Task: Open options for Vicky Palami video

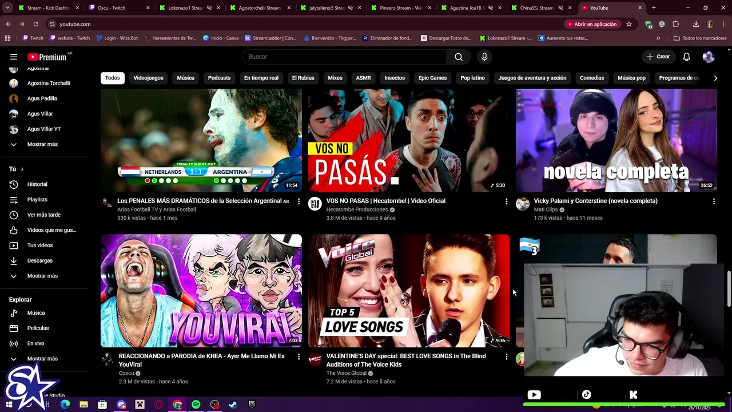Action: click(714, 201)
